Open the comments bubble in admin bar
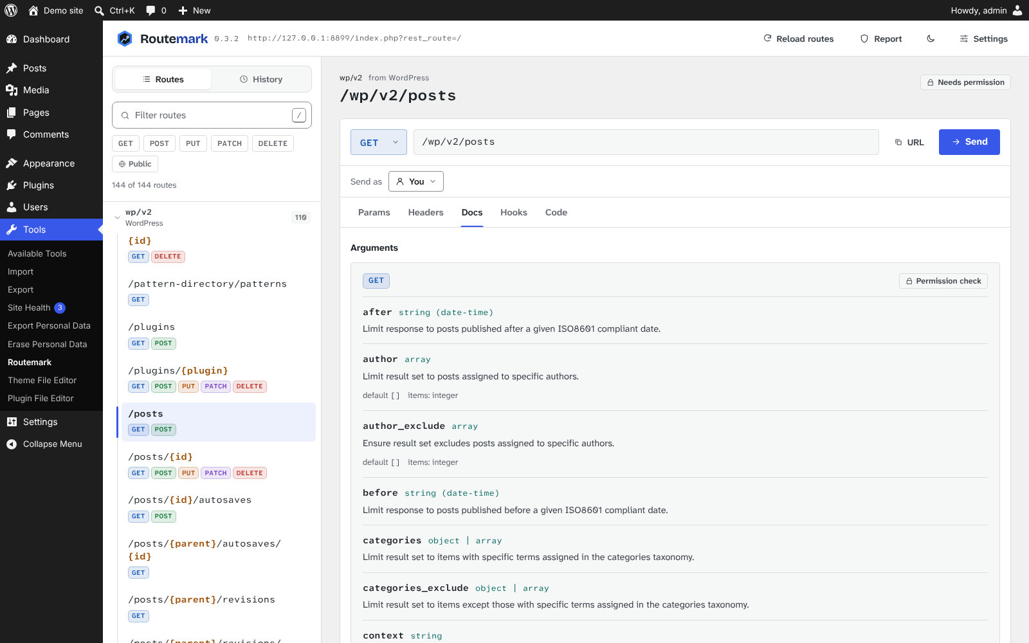Image resolution: width=1029 pixels, height=643 pixels. point(150,10)
